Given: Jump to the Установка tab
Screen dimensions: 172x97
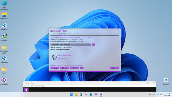Looking at the screenshot, I should [x=101, y=34].
